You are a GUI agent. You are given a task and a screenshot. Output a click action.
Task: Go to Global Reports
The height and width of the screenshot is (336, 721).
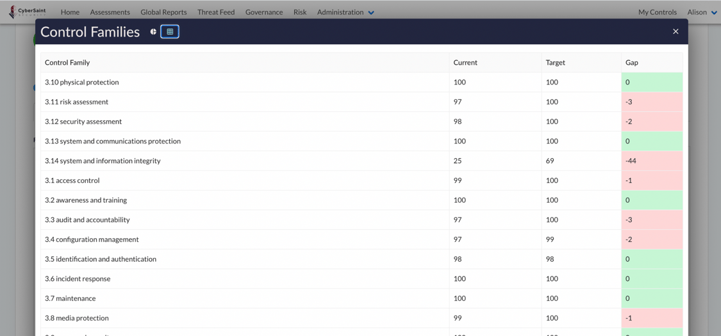pyautogui.click(x=163, y=12)
